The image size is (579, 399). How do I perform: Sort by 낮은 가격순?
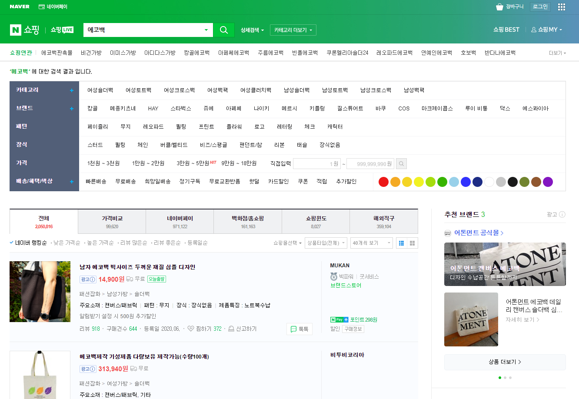67,243
